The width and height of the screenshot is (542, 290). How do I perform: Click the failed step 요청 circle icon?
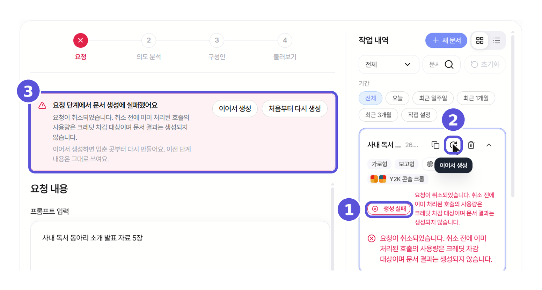80,40
